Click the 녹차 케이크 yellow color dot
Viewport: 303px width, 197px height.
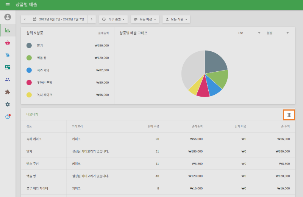pyautogui.click(x=29, y=95)
